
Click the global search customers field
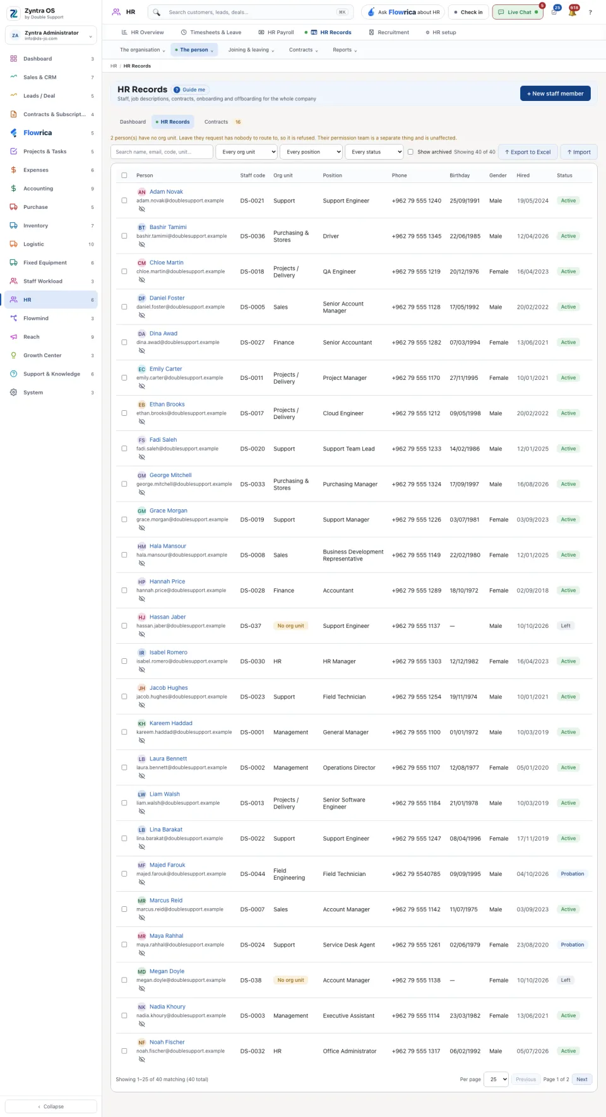(251, 12)
